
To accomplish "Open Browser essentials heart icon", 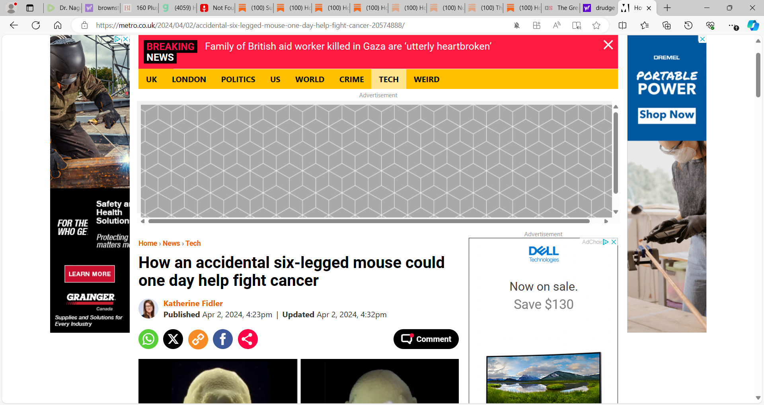I will point(710,25).
